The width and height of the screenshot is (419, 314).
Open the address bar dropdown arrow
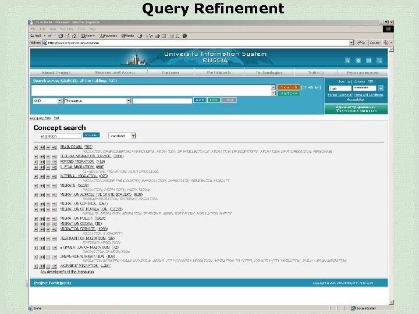[351, 42]
